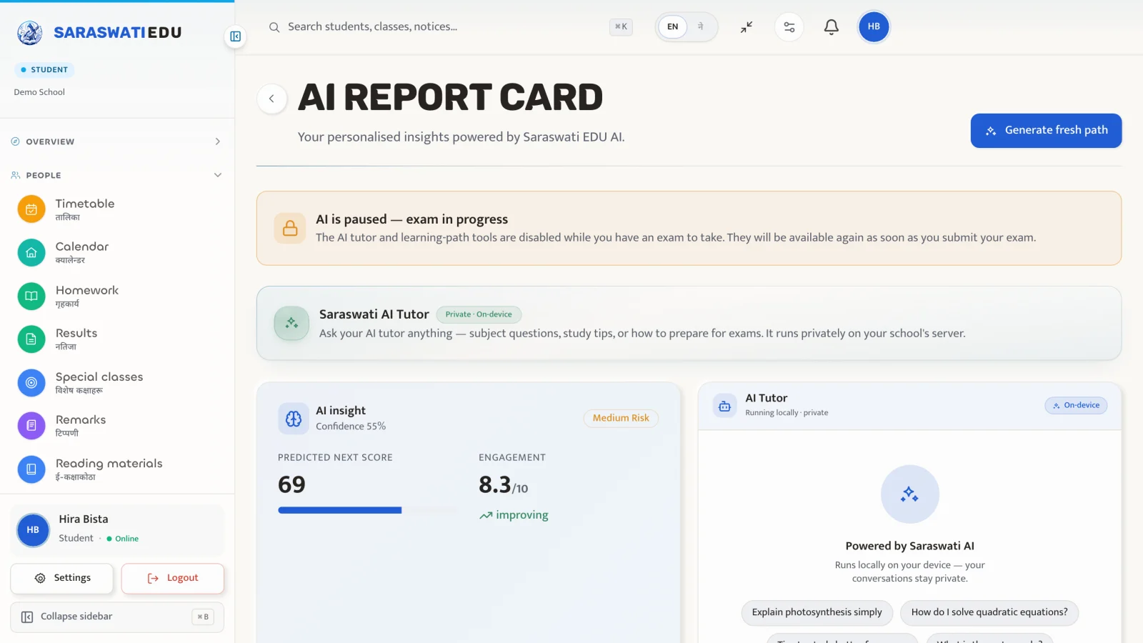Open Results page
The image size is (1143, 643).
[117, 339]
